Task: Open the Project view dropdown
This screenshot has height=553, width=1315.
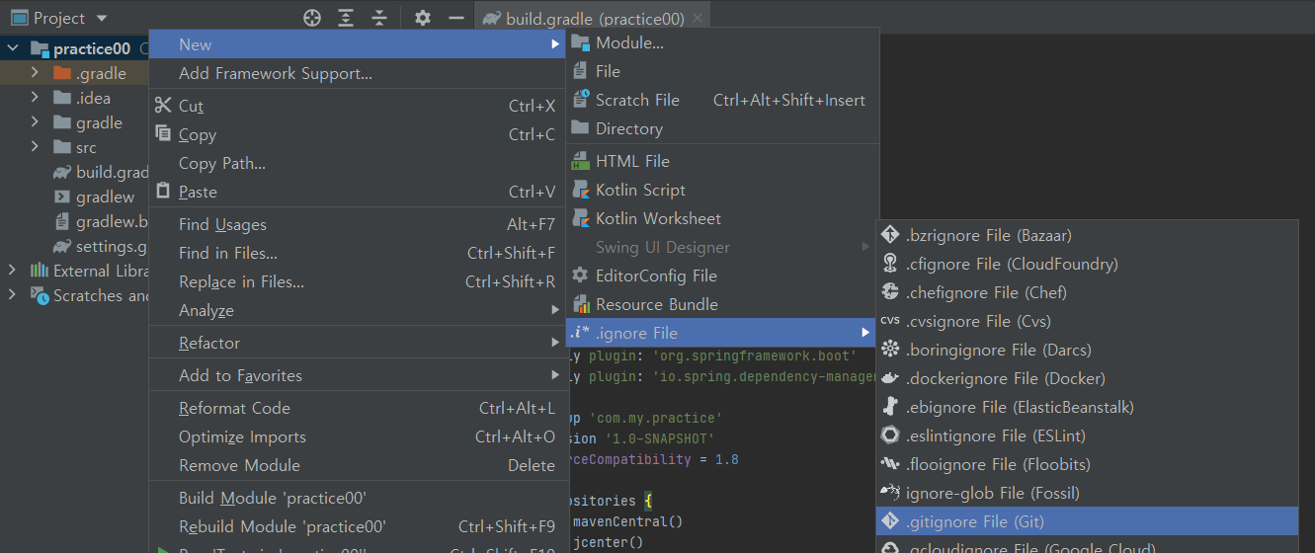Action: pyautogui.click(x=102, y=19)
